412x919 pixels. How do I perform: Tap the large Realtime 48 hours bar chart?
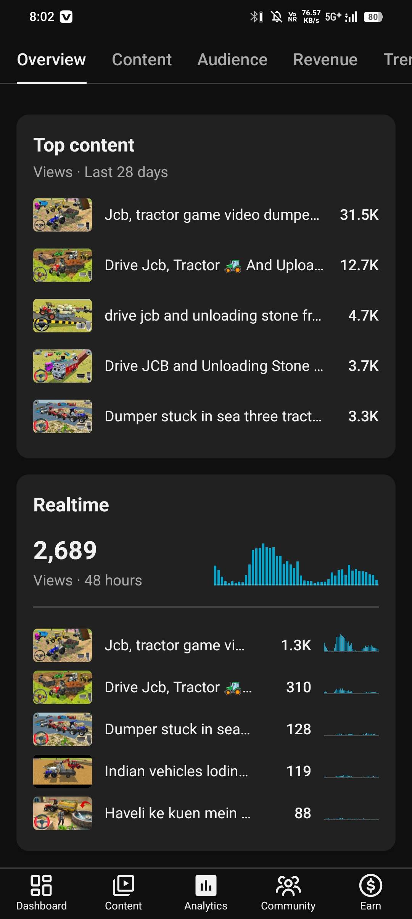[x=296, y=565]
